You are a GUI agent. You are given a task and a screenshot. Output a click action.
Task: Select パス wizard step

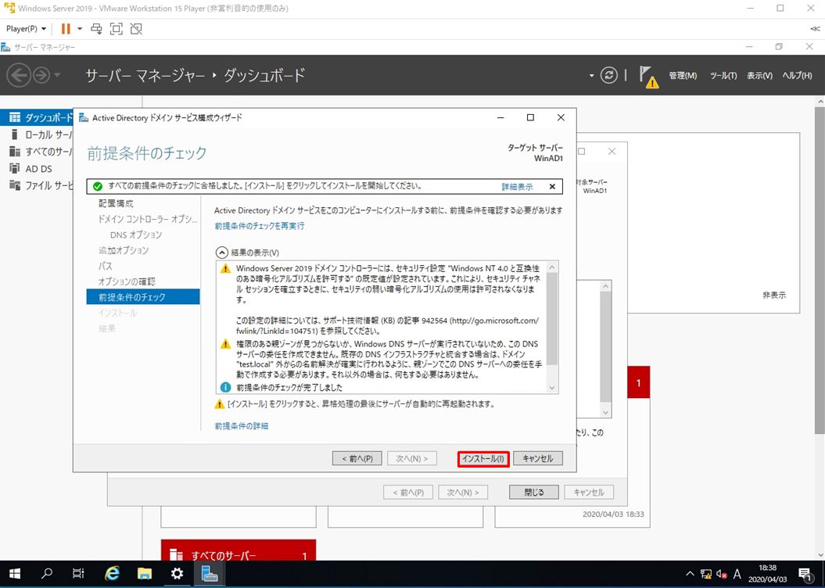106,266
